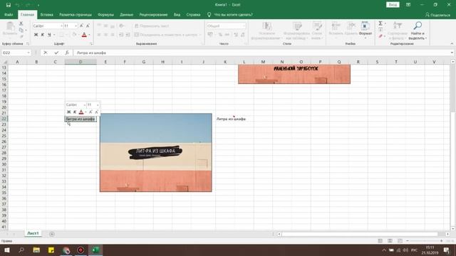Open the ribbon font color dropdown arrow
The height and width of the screenshot is (256, 456).
89,35
